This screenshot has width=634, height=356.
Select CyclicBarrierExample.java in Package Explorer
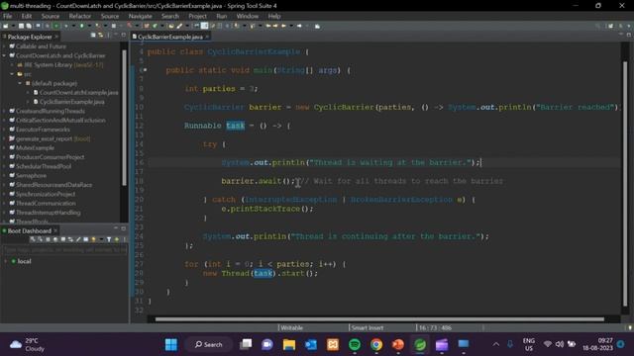pyautogui.click(x=68, y=102)
